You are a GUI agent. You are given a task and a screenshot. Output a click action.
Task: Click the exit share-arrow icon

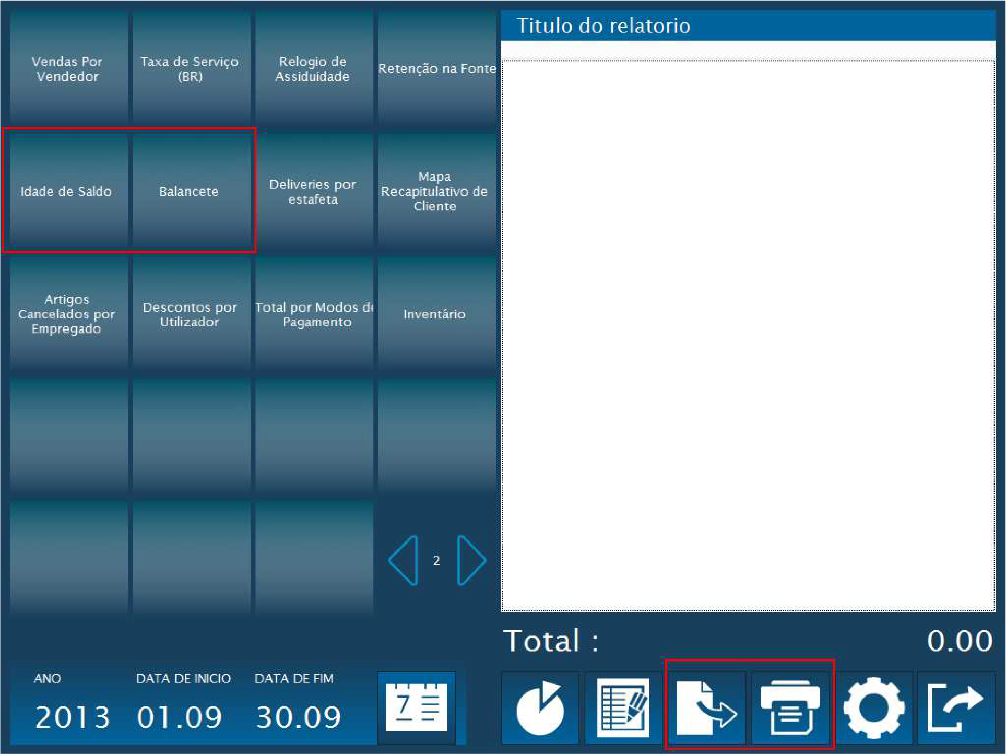click(956, 707)
